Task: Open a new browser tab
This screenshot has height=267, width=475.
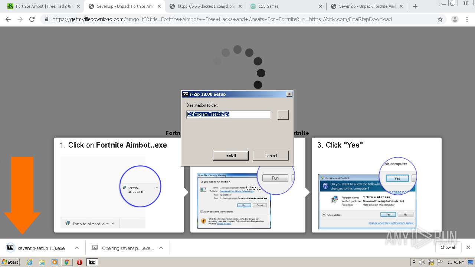Action: pyautogui.click(x=415, y=6)
